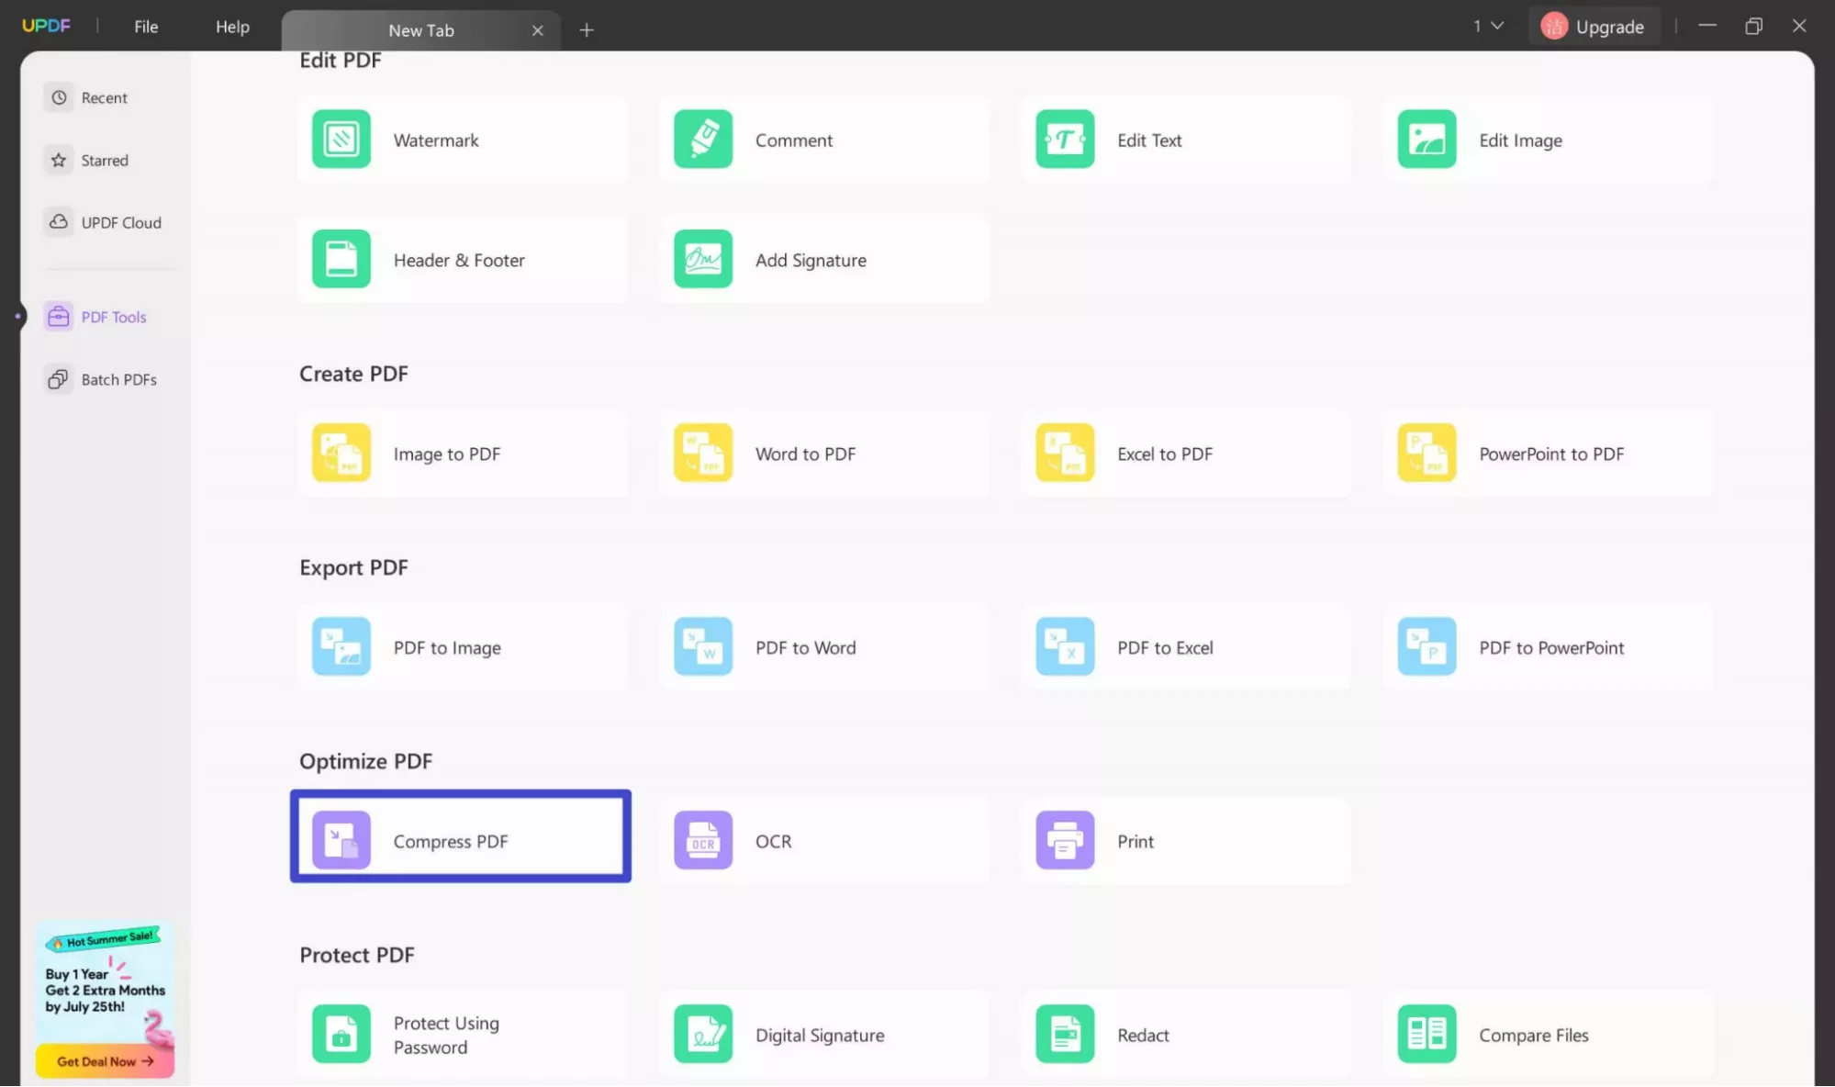Click the PDF to Word label

tap(805, 647)
